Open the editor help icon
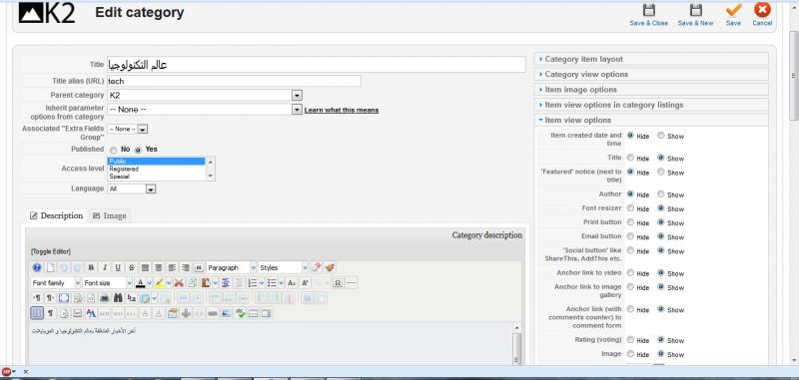 [x=37, y=267]
